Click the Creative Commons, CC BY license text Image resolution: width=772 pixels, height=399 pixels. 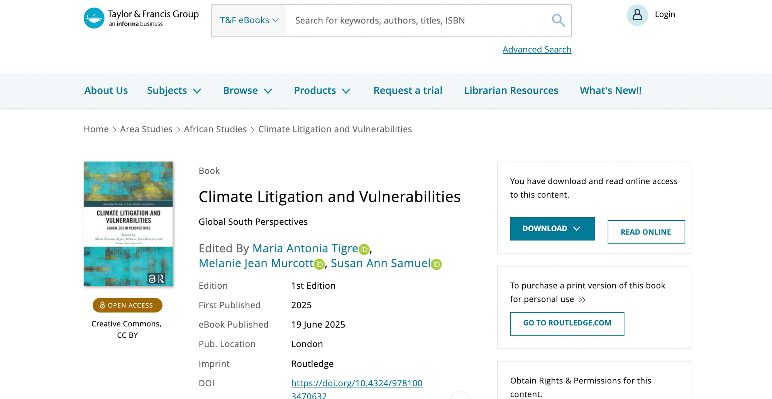tap(127, 330)
